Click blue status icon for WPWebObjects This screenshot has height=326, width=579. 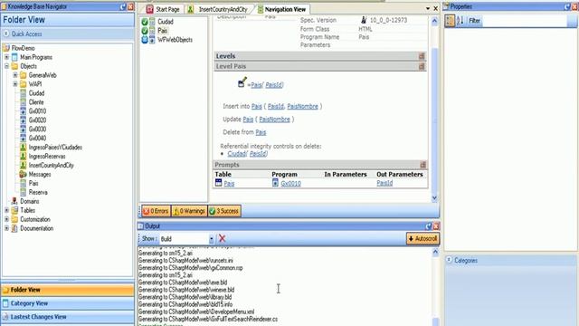click(x=145, y=40)
